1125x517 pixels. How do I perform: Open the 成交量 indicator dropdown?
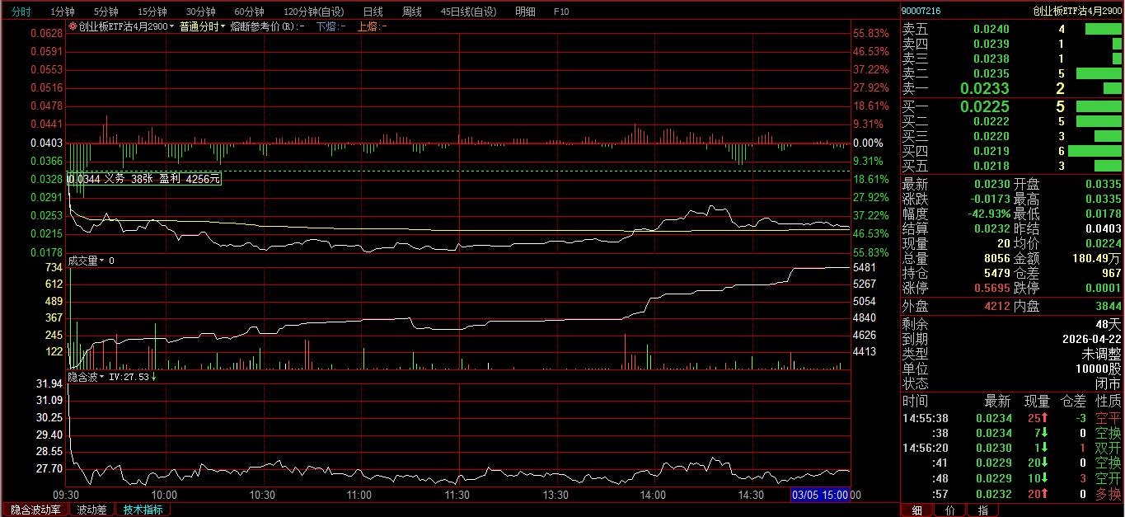[x=87, y=261]
